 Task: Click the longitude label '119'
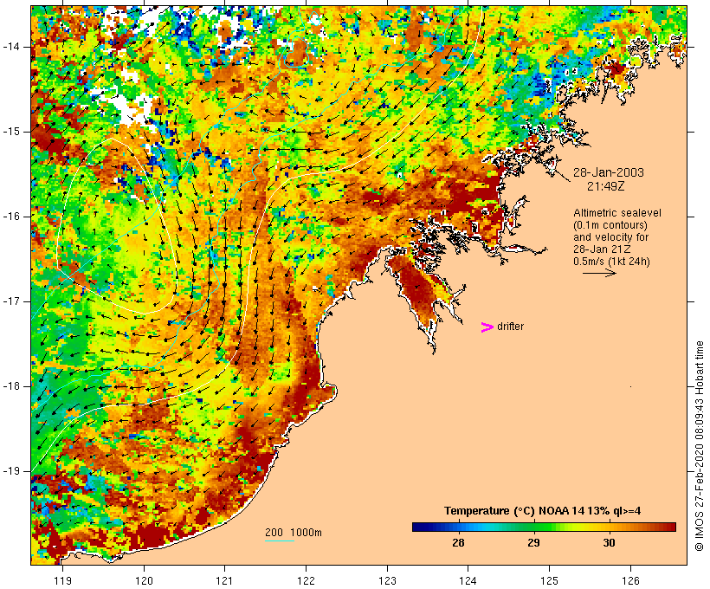click(62, 581)
